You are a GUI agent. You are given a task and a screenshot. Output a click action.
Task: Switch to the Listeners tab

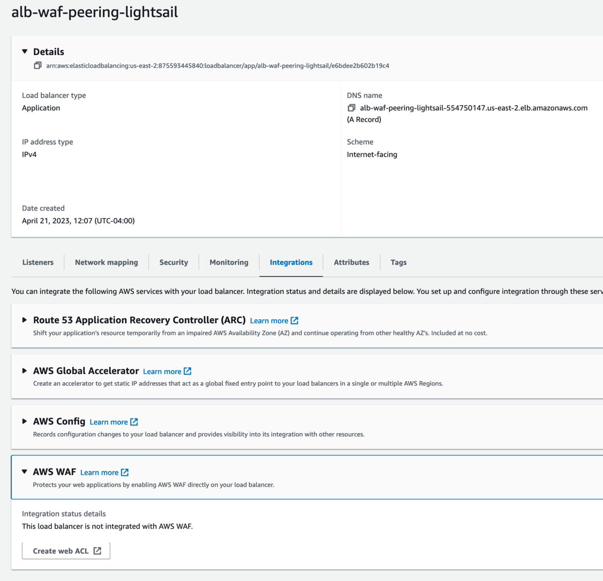click(x=38, y=262)
